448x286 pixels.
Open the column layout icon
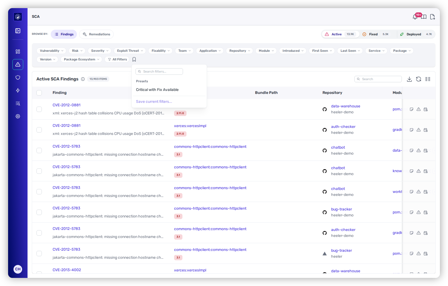428,79
